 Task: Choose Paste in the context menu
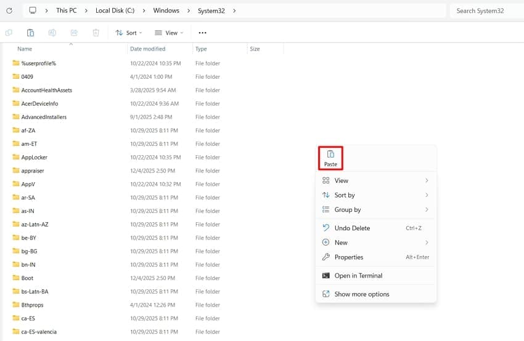(x=330, y=158)
